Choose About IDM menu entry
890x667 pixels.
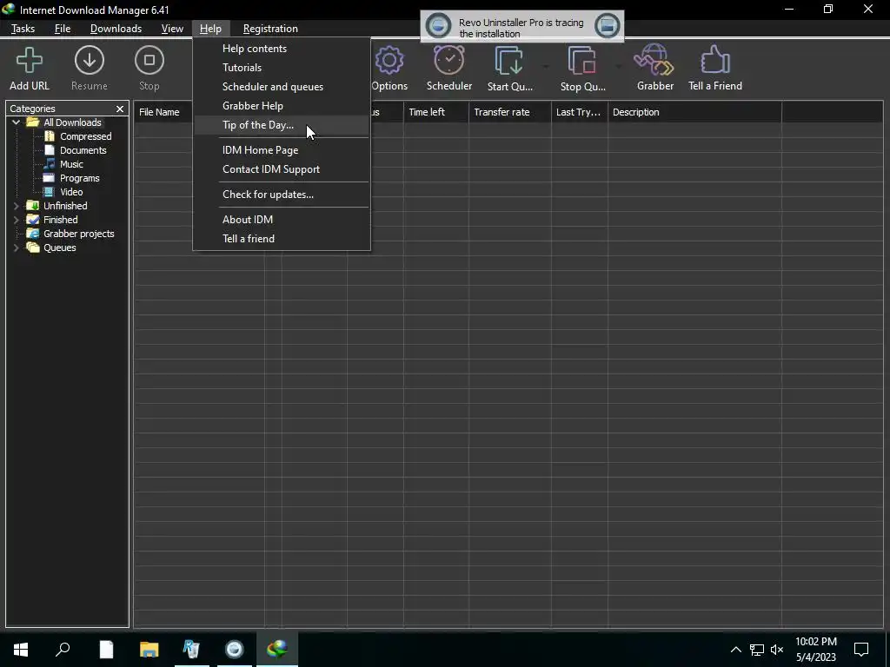click(x=282, y=220)
